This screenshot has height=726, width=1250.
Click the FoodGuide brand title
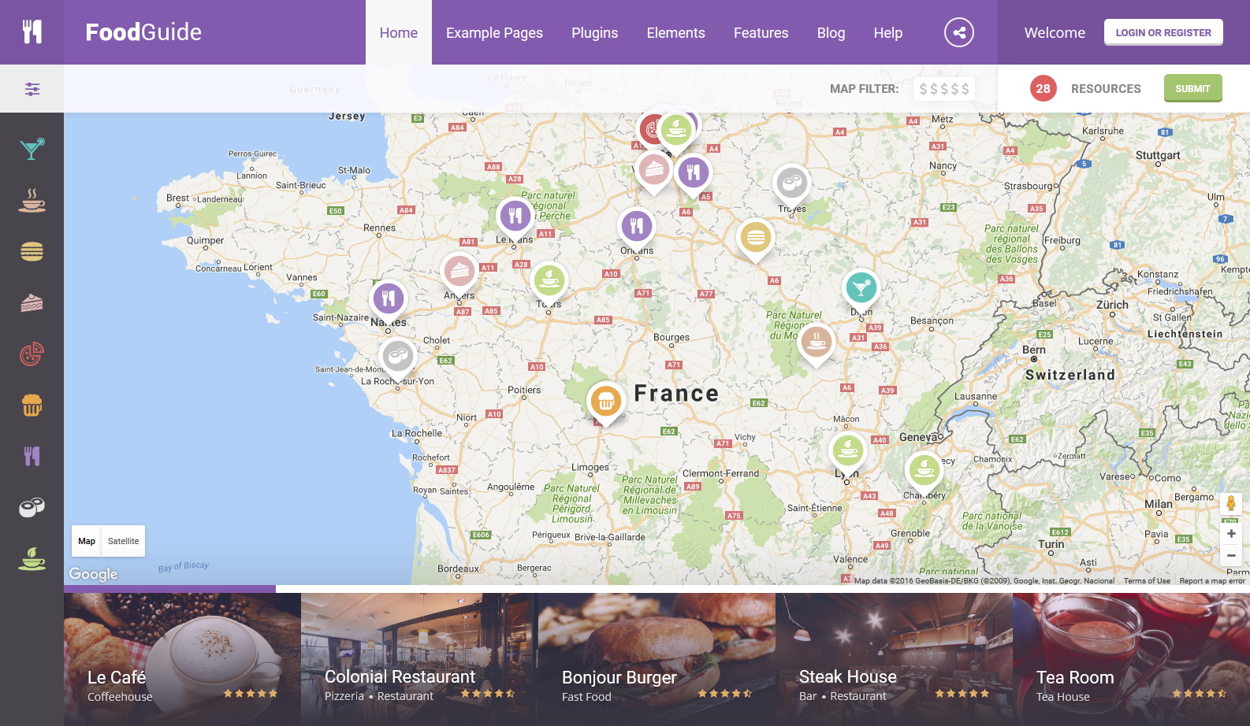coord(143,32)
